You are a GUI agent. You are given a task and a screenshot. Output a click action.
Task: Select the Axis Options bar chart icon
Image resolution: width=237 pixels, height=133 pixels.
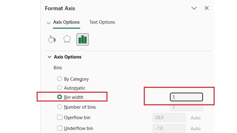pos(83,39)
